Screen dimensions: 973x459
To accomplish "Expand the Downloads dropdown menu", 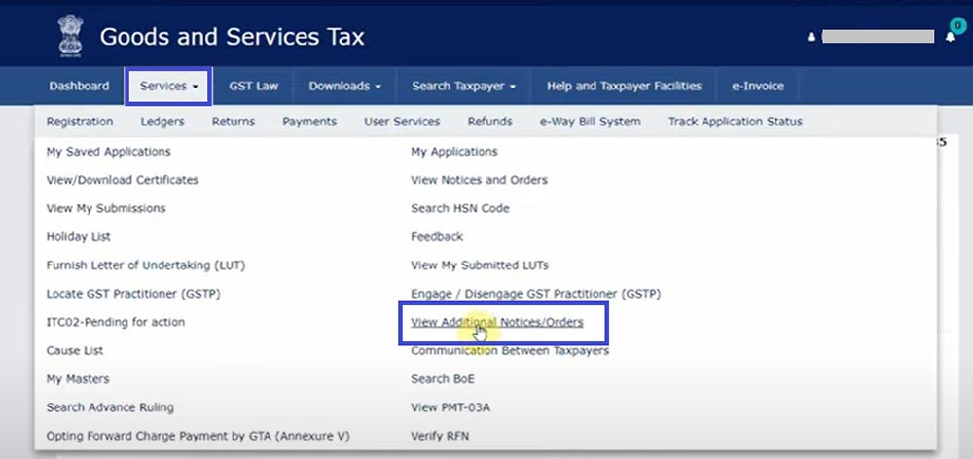I will click(x=344, y=86).
